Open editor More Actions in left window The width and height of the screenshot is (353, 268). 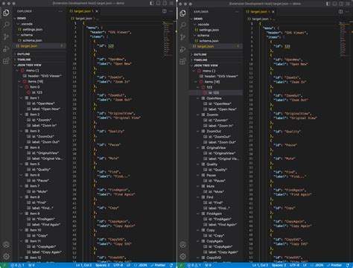click(x=171, y=11)
